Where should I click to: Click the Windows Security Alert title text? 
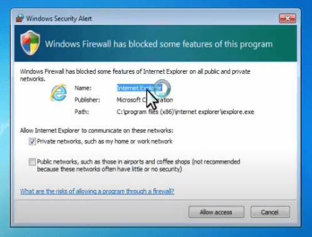59,19
